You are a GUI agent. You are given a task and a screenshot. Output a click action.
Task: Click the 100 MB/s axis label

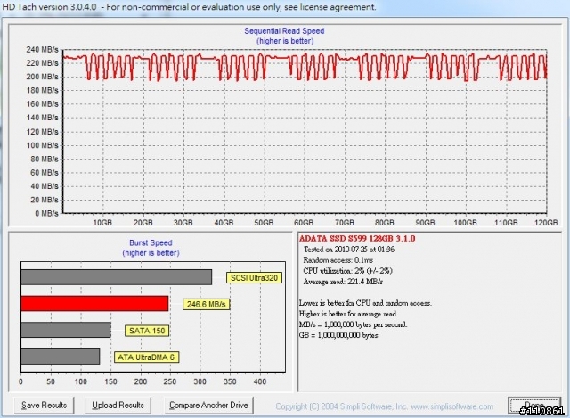click(x=42, y=145)
